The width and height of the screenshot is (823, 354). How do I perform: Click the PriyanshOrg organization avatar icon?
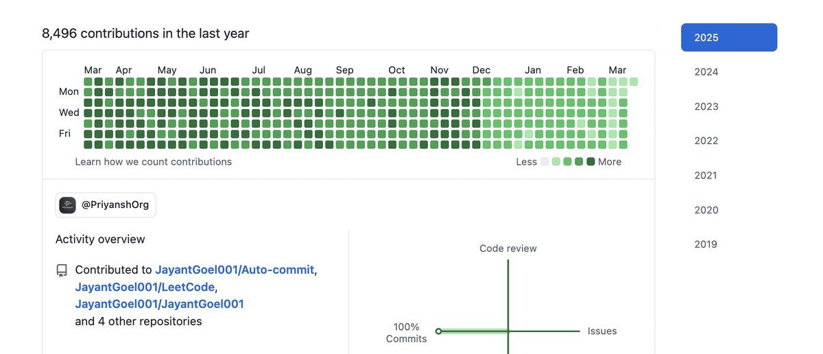point(67,205)
